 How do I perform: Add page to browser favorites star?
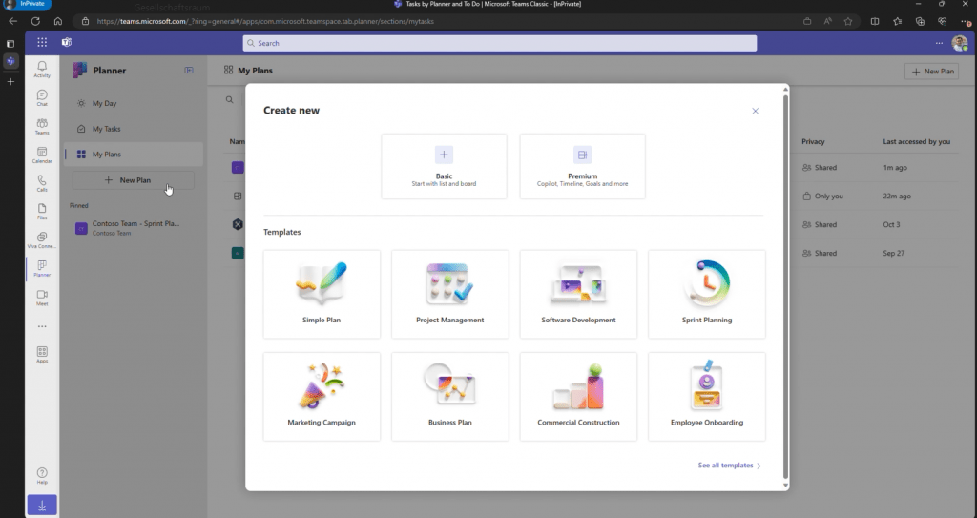coord(848,21)
